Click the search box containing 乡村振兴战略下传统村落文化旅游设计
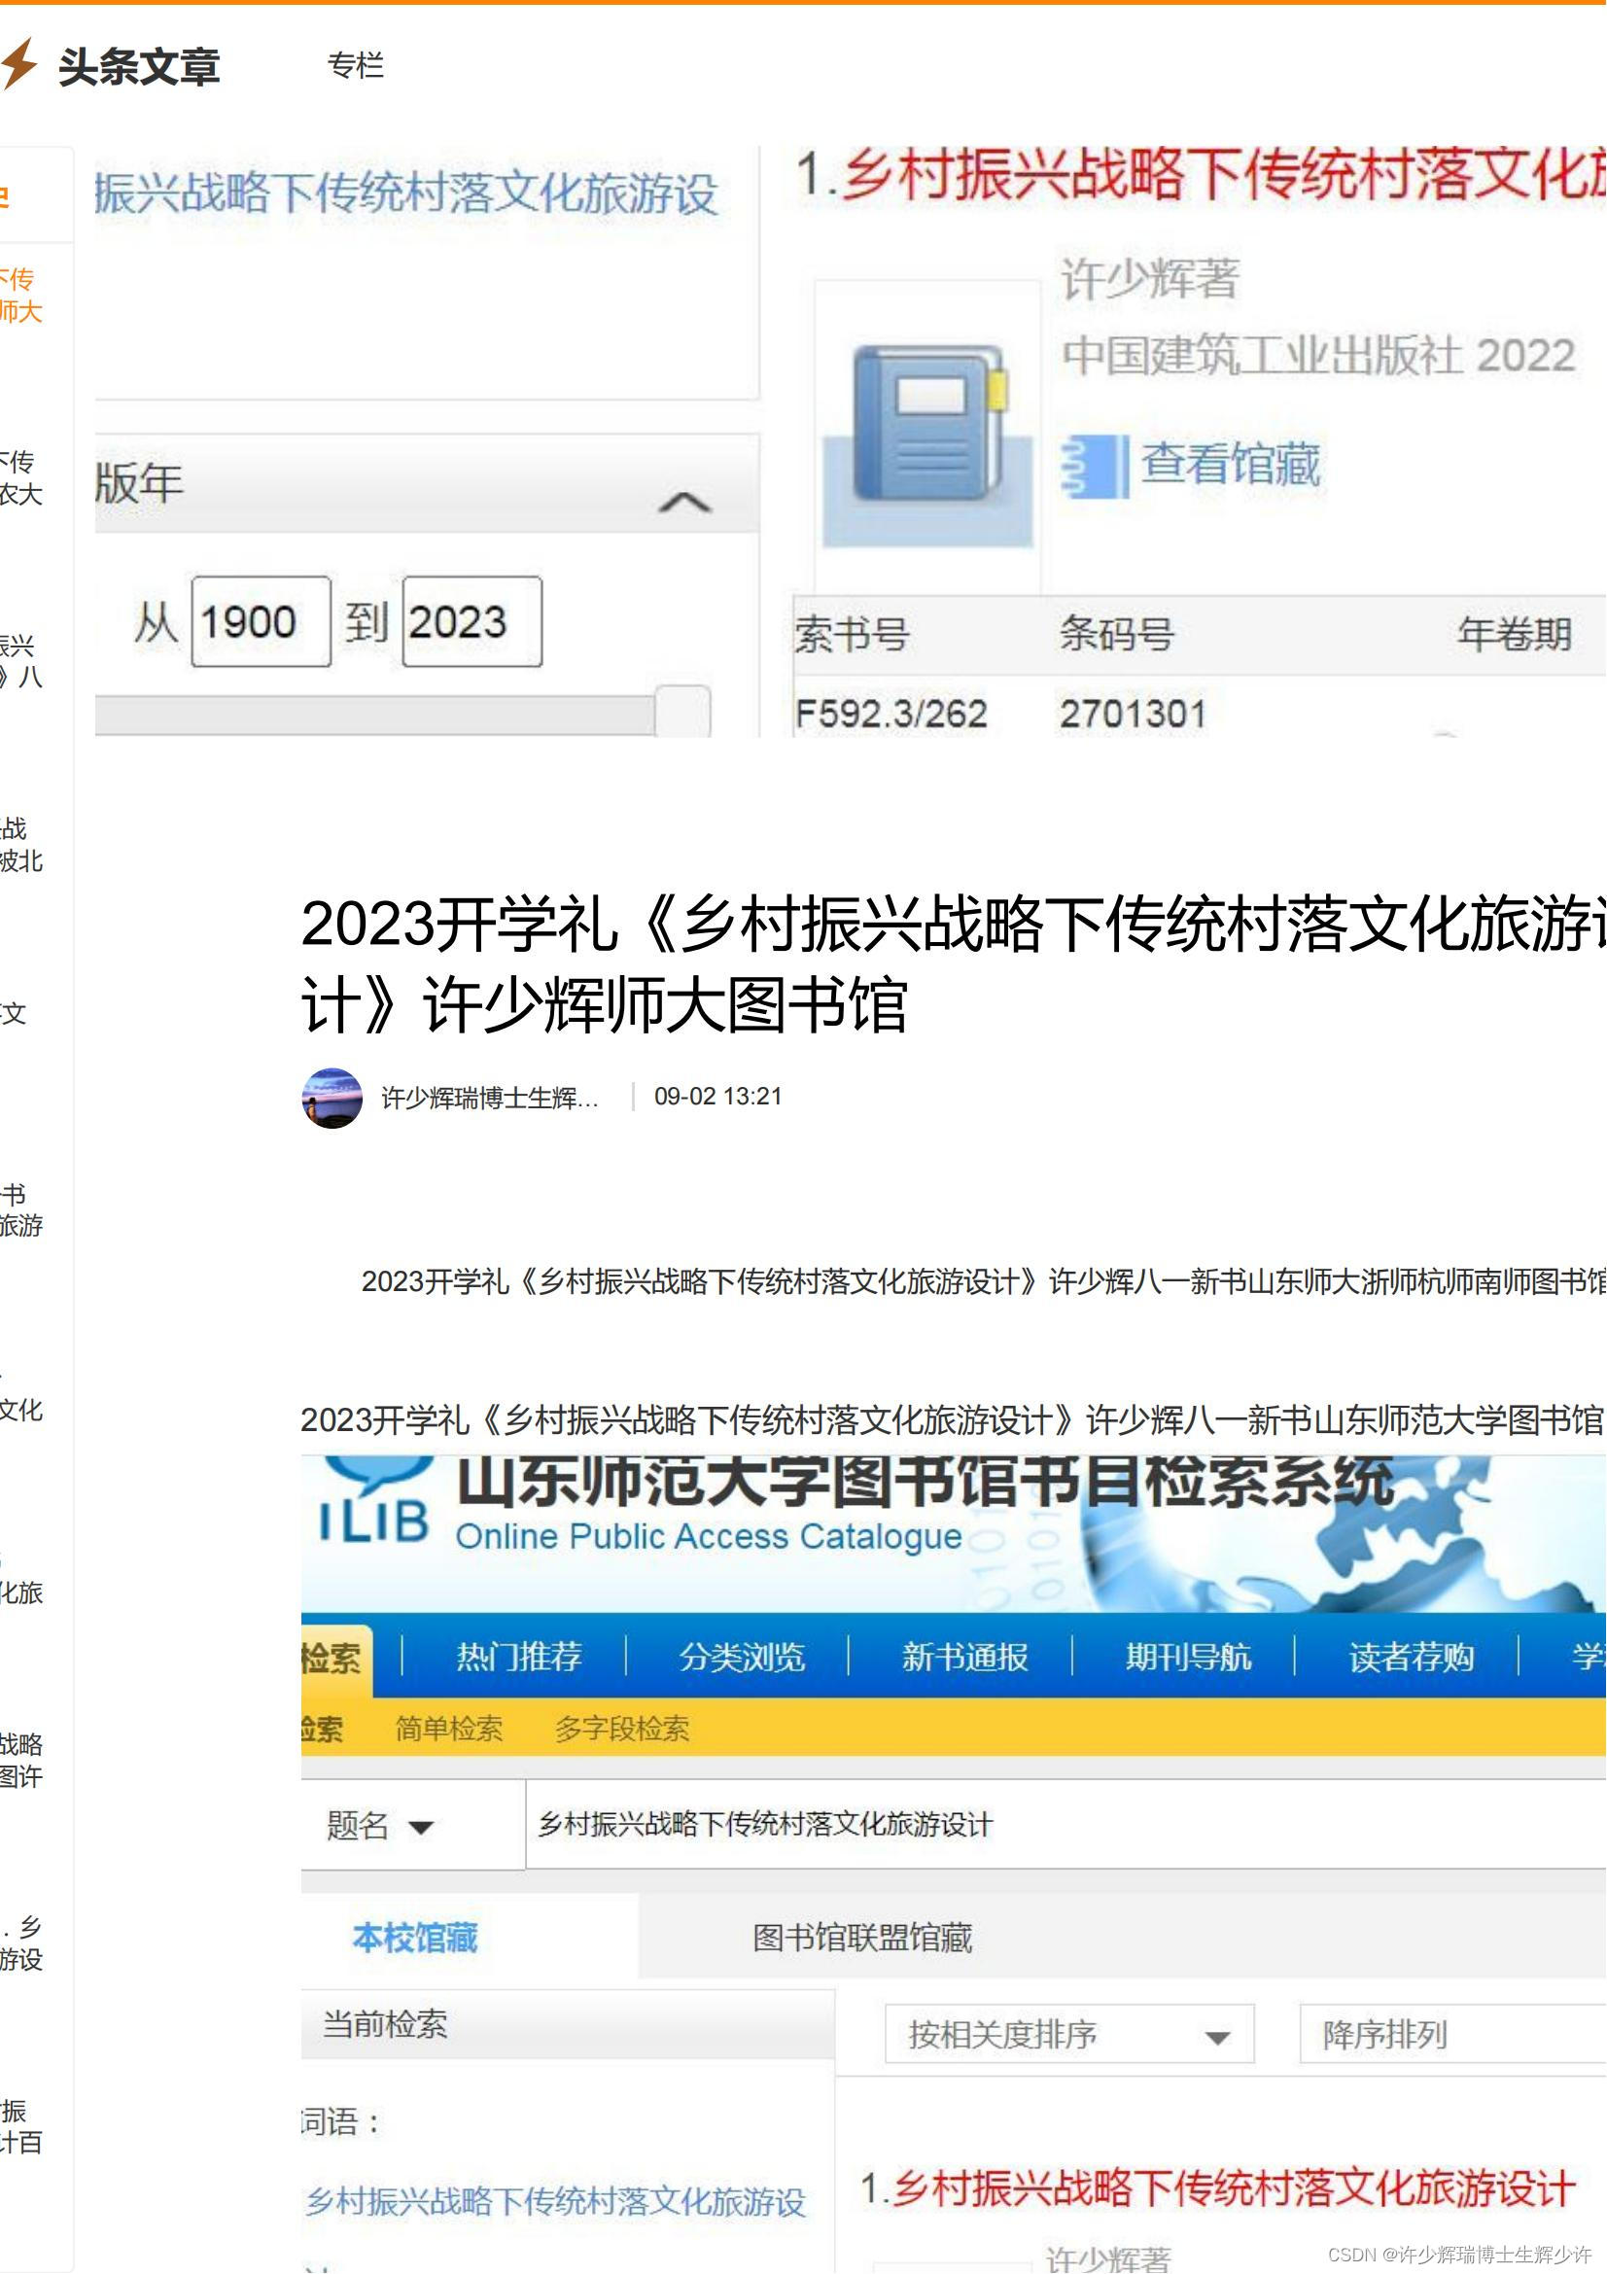Screen dimensions: 1607x2274 pyautogui.click(x=1066, y=1824)
